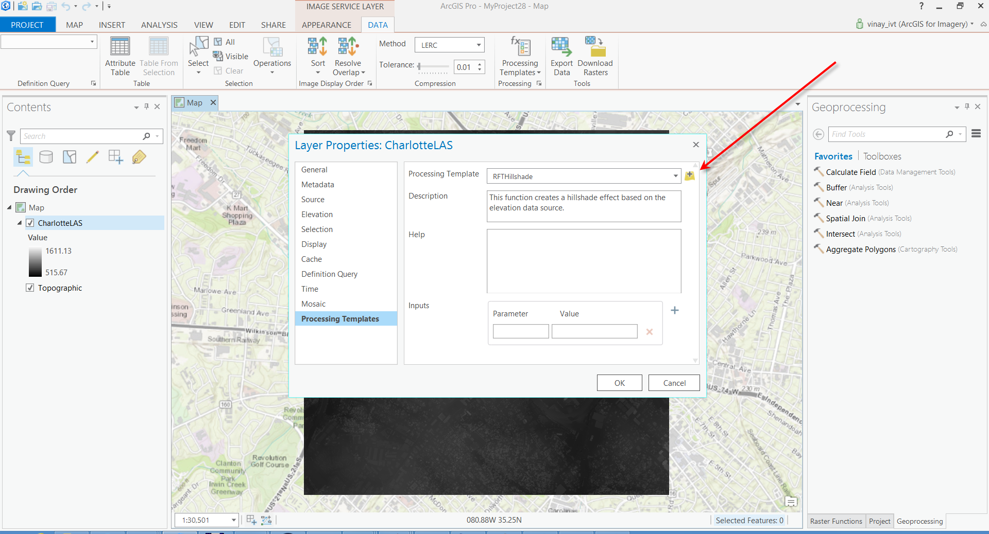Collapse the Map group in Contents
989x534 pixels.
(9, 207)
